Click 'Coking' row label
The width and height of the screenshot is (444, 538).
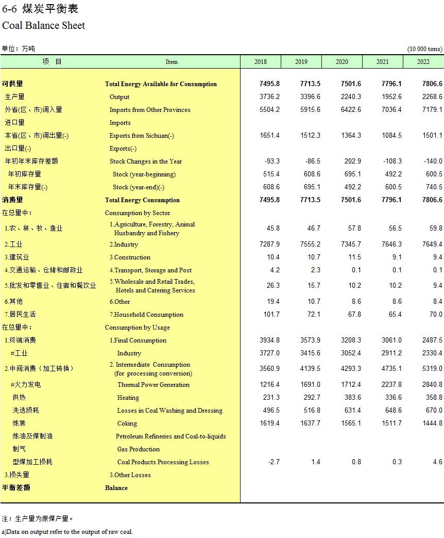(127, 423)
